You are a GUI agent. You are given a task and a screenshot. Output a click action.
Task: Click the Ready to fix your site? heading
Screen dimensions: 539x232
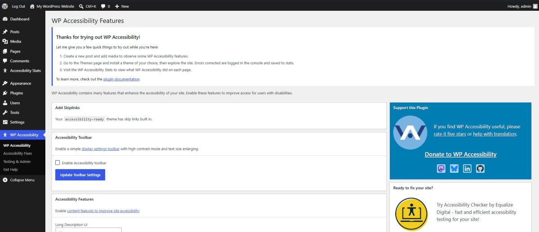click(x=413, y=188)
